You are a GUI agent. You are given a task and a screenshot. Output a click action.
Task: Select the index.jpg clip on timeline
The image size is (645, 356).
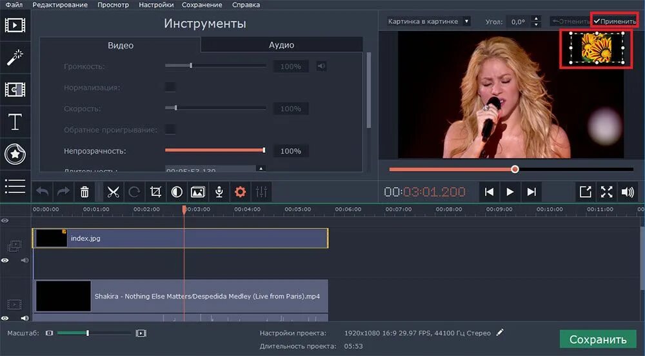pos(180,238)
